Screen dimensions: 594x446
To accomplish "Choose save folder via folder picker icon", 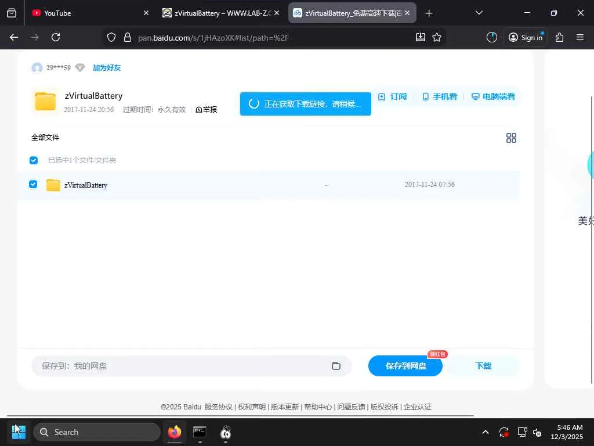I will 336,366.
